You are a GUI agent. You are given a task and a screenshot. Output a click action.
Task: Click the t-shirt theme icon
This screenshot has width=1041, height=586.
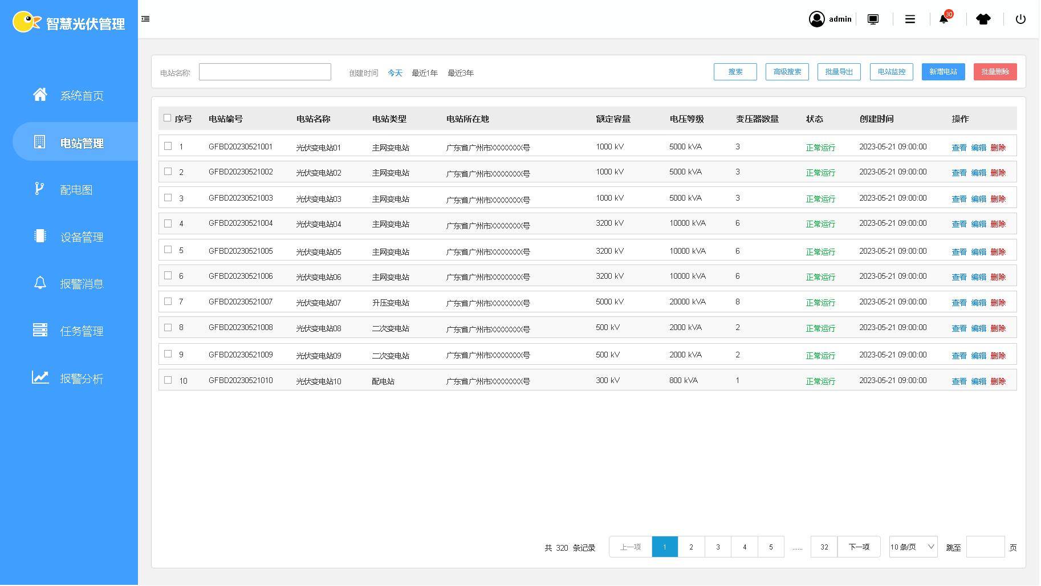pos(983,19)
